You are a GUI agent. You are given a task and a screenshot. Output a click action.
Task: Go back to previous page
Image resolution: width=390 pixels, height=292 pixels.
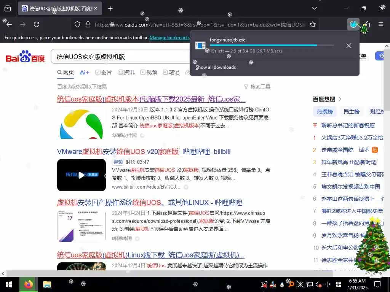9,24
